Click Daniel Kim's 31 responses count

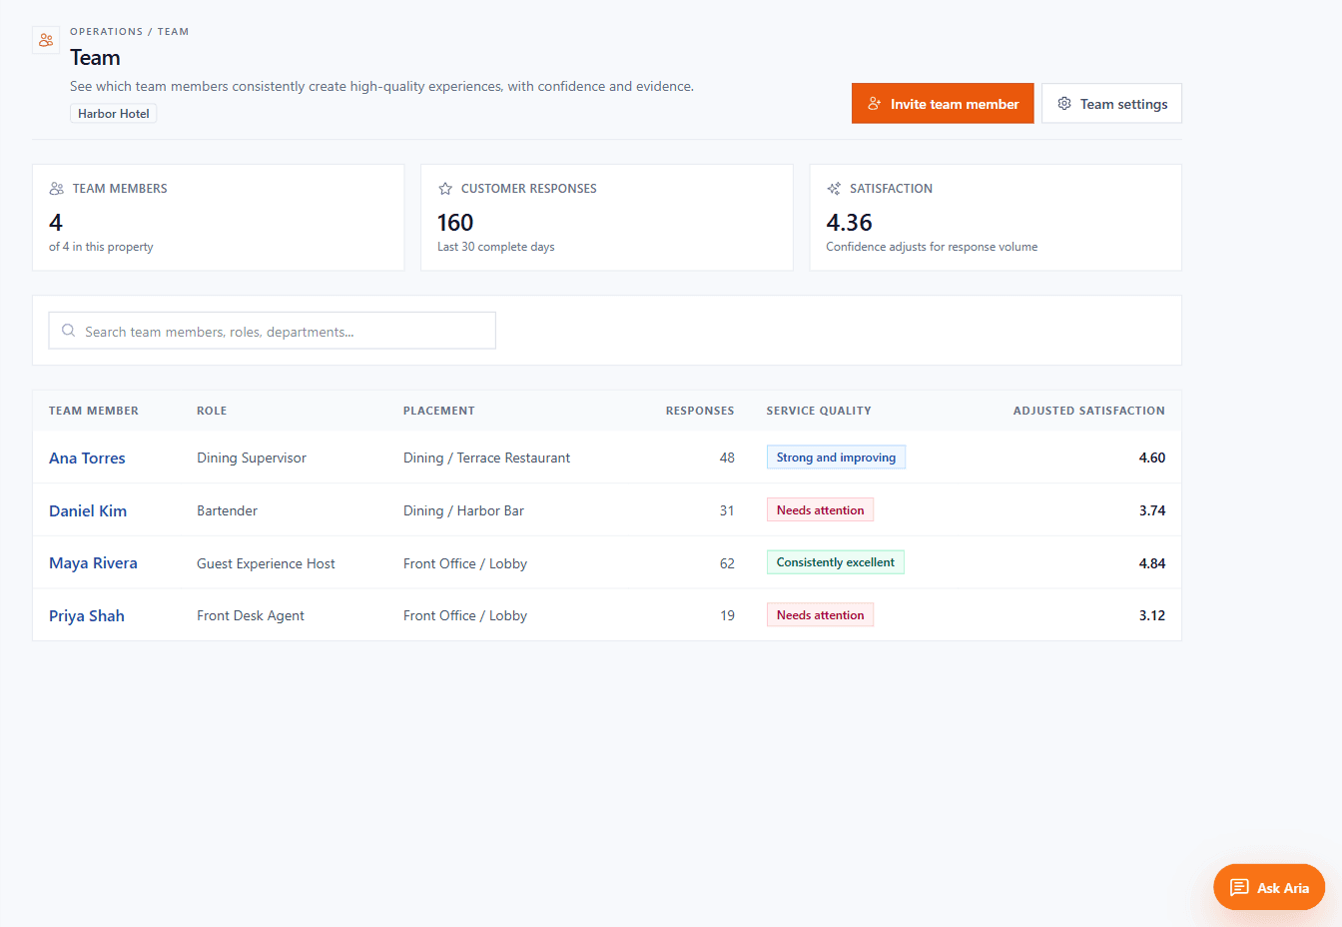pos(727,510)
